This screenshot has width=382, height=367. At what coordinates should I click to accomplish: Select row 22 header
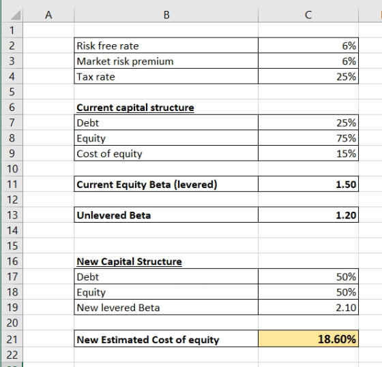point(12,355)
